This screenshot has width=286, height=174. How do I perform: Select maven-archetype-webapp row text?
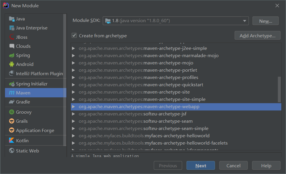(139, 107)
